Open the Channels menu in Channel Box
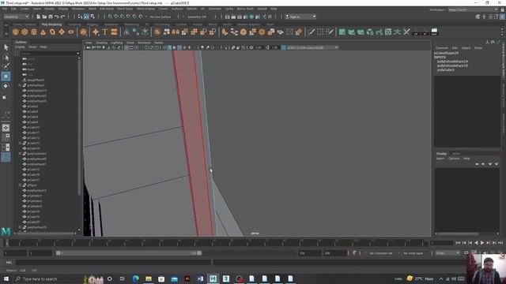 441,48
